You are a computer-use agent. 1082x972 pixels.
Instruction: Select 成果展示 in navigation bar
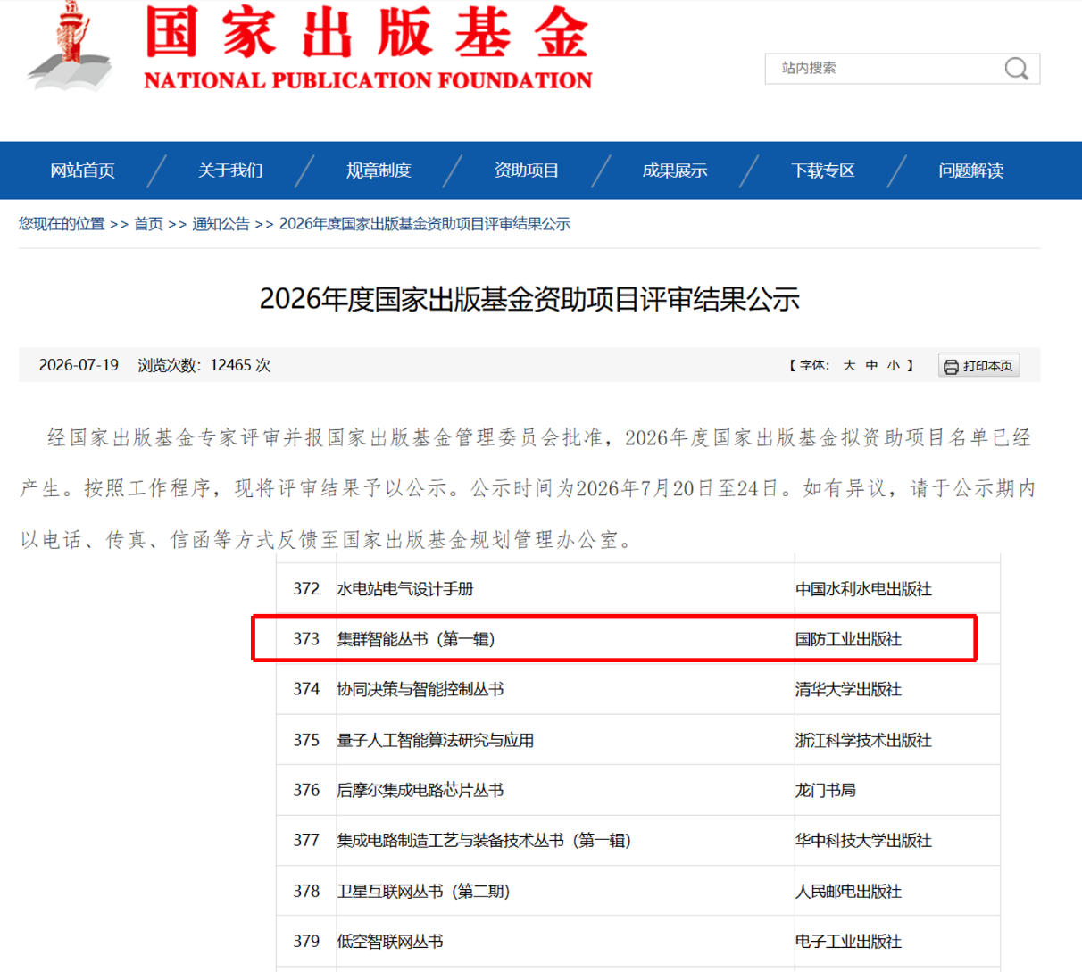[675, 170]
